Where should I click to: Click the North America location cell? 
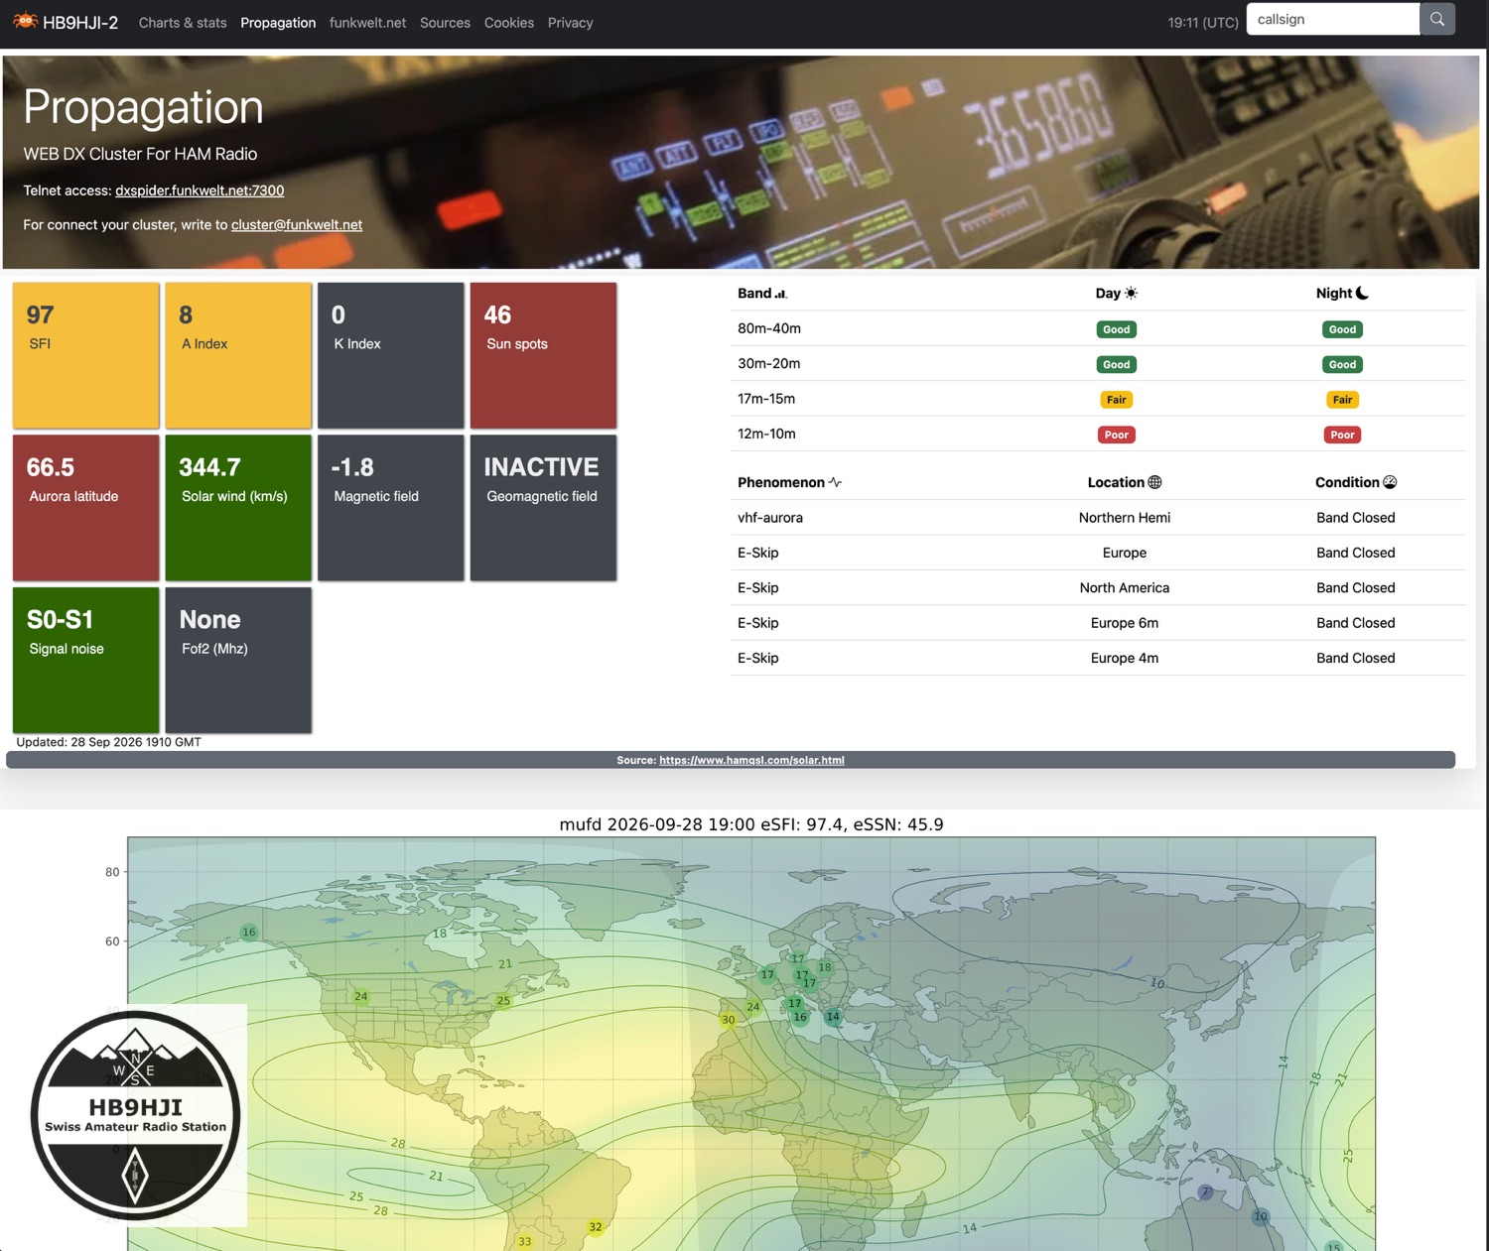pos(1125,588)
